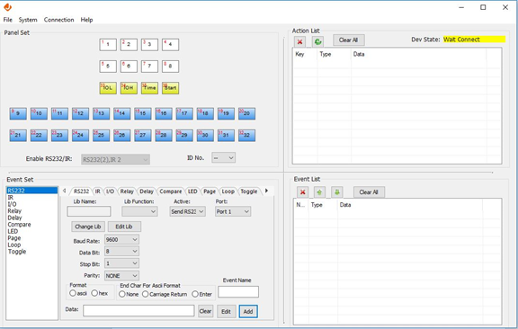Image resolution: width=518 pixels, height=329 pixels.
Task: Click the Edit button beside Data field
Action: (x=227, y=312)
